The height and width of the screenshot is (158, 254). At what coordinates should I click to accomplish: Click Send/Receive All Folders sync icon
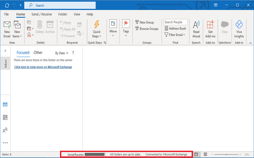pyautogui.click(x=7, y=5)
